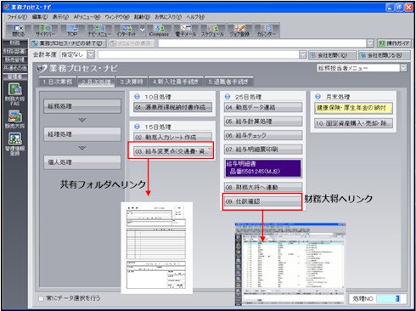Collapse the 25日処理 section circle icon

(228, 97)
